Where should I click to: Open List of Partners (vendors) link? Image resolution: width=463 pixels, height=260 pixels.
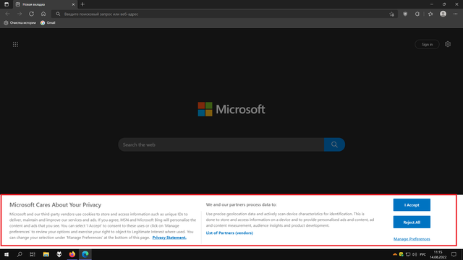pos(229,233)
